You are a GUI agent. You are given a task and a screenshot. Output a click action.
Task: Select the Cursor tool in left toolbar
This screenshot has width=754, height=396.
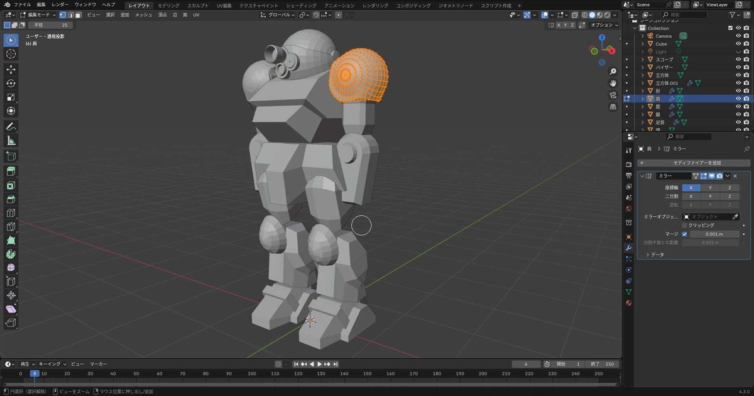[11, 53]
